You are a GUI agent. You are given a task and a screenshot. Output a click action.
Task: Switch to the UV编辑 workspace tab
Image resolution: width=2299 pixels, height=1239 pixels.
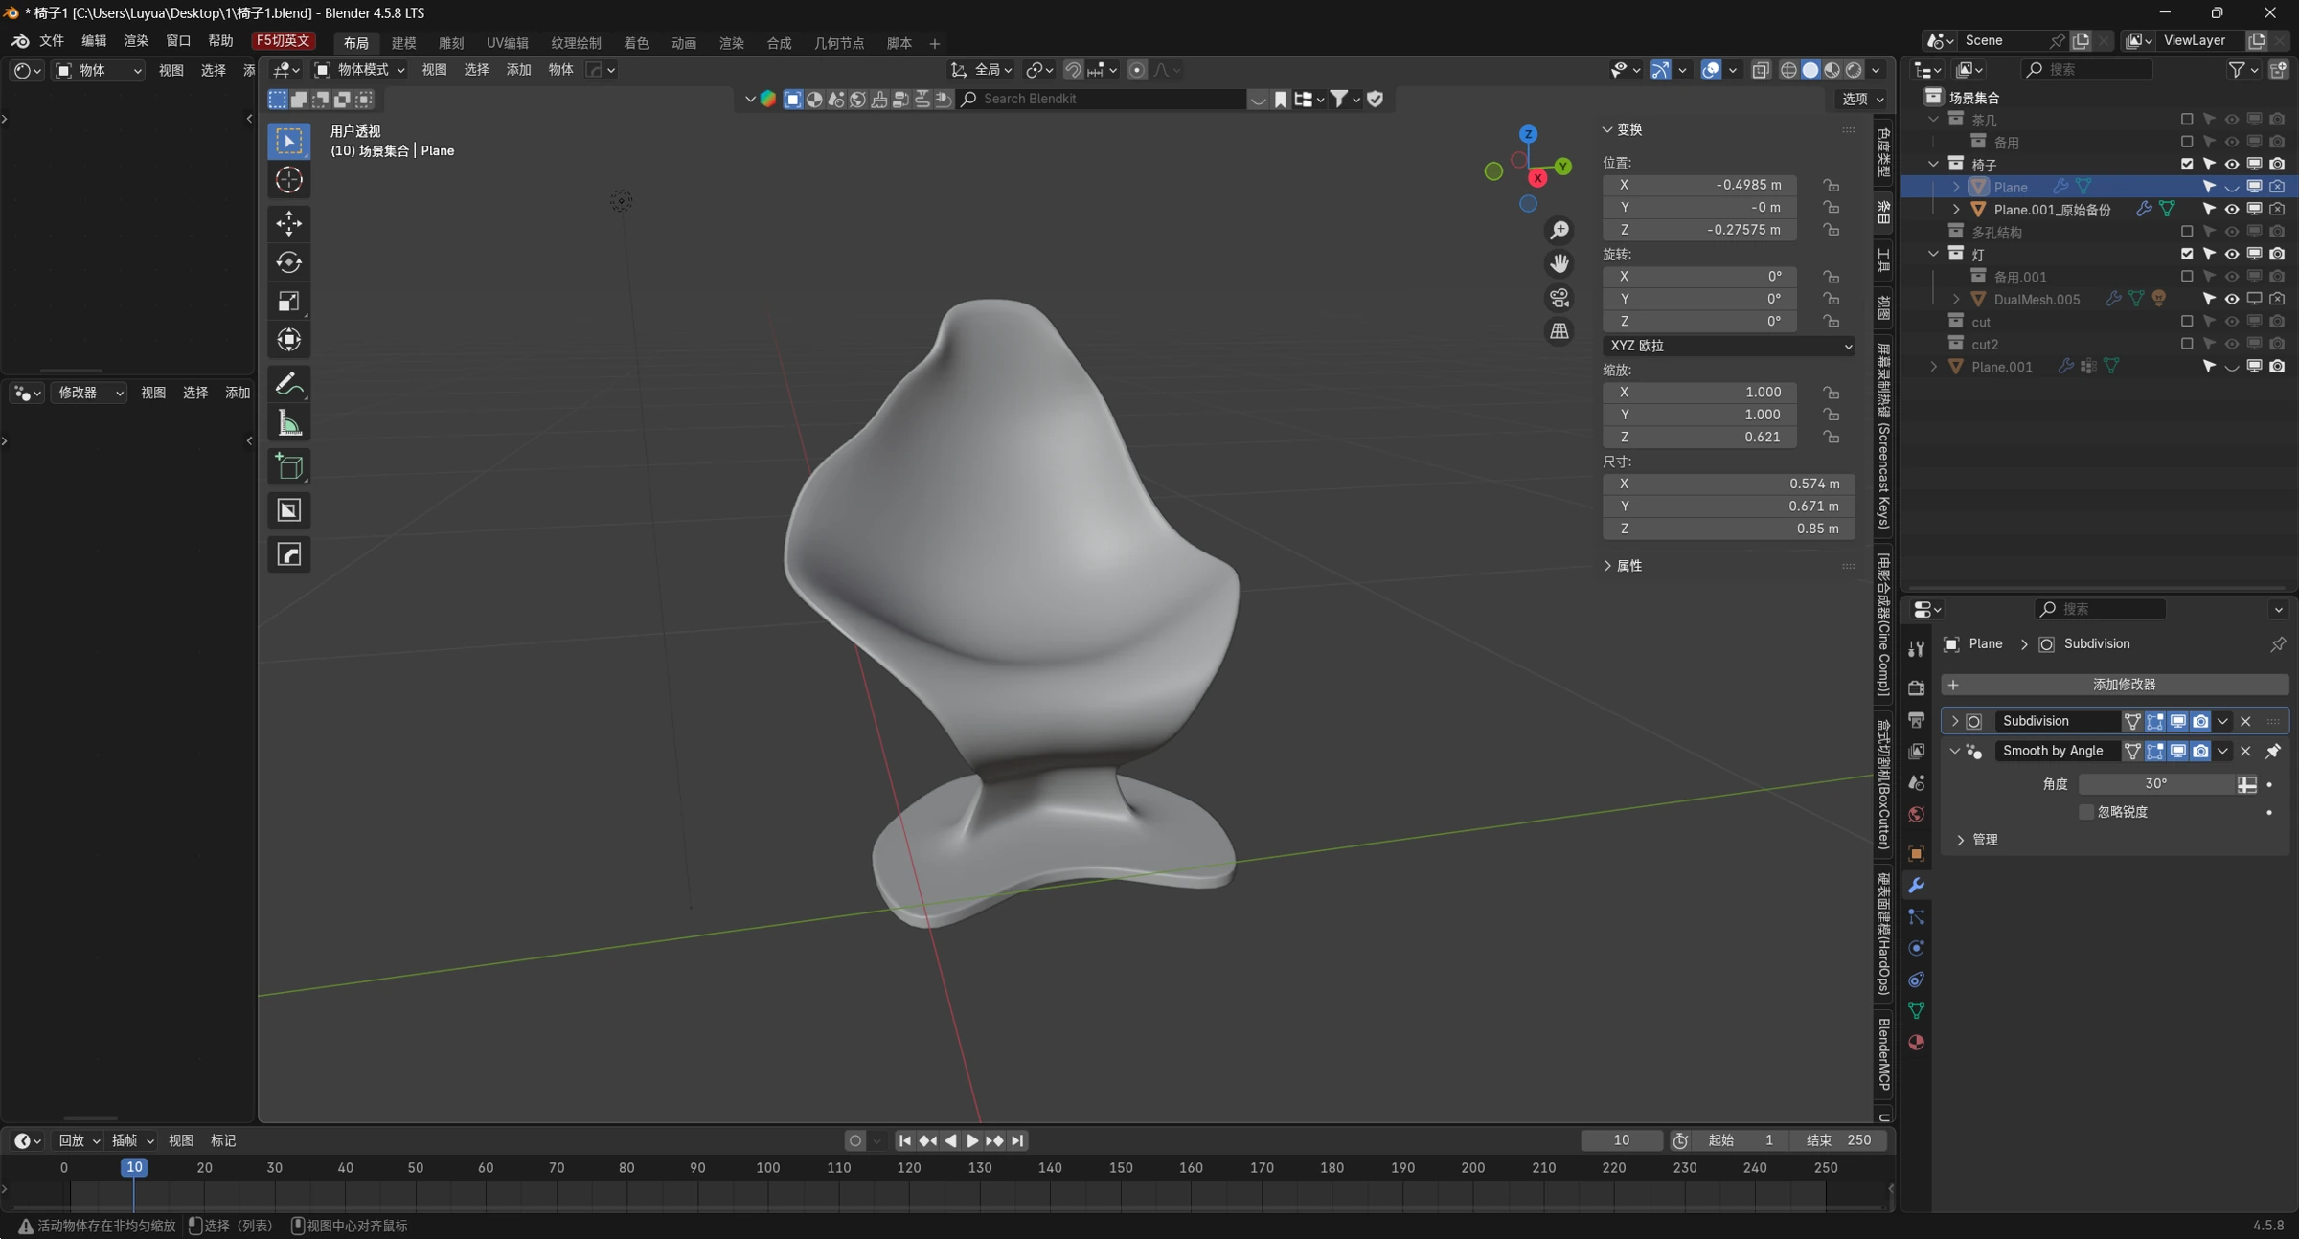[508, 43]
